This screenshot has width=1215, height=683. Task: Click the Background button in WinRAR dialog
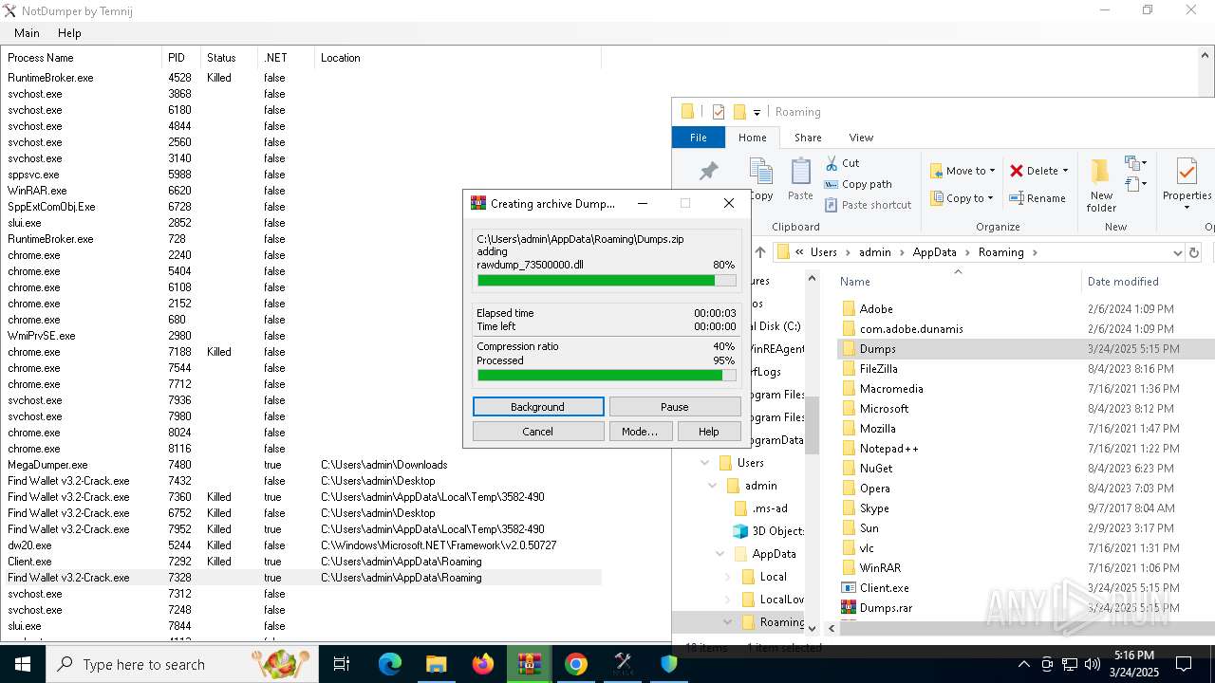click(538, 407)
